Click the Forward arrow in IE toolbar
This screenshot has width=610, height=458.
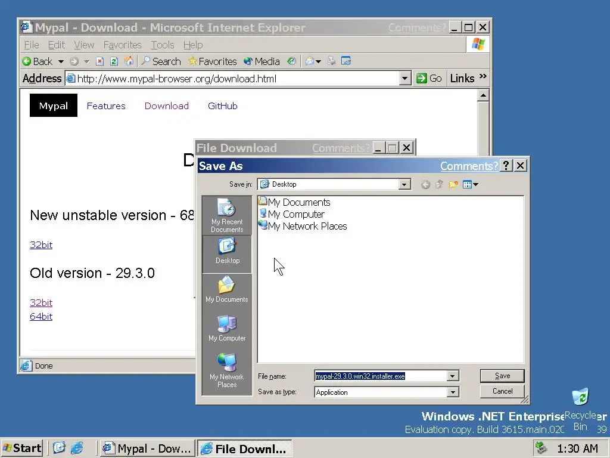pyautogui.click(x=74, y=61)
